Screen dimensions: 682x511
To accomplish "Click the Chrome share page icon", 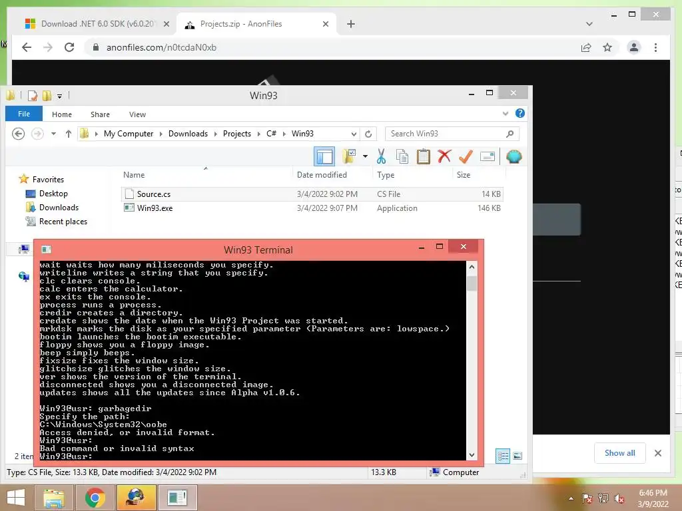I will pos(586,47).
